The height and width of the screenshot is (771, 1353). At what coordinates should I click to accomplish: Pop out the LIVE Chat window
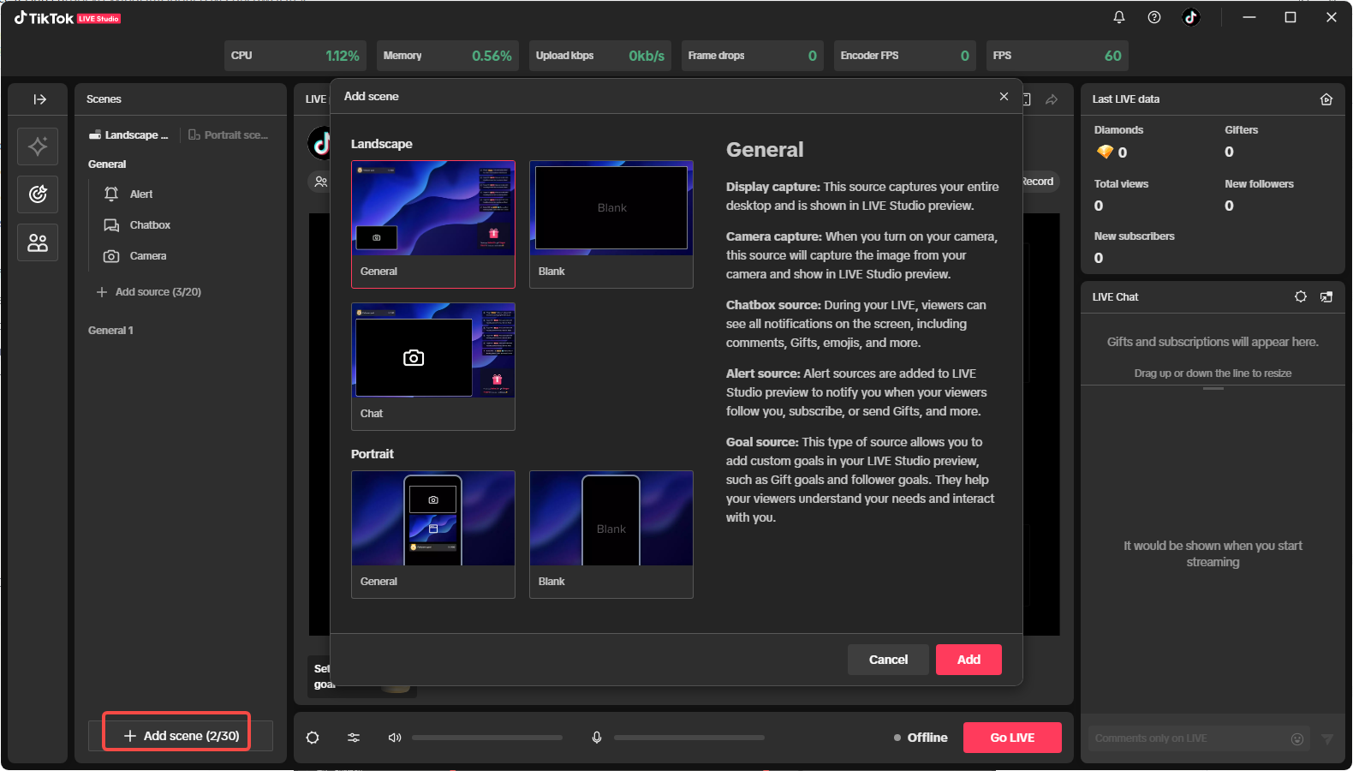coord(1326,296)
